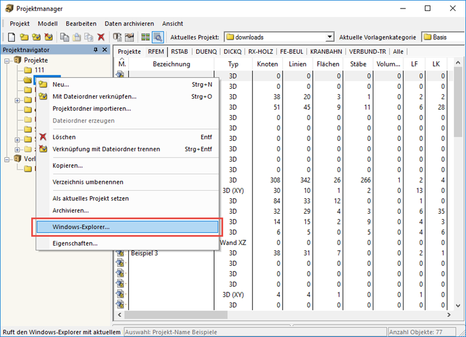This screenshot has height=337, width=466.
Task: Open the Ansicht menu
Action: 173,23
